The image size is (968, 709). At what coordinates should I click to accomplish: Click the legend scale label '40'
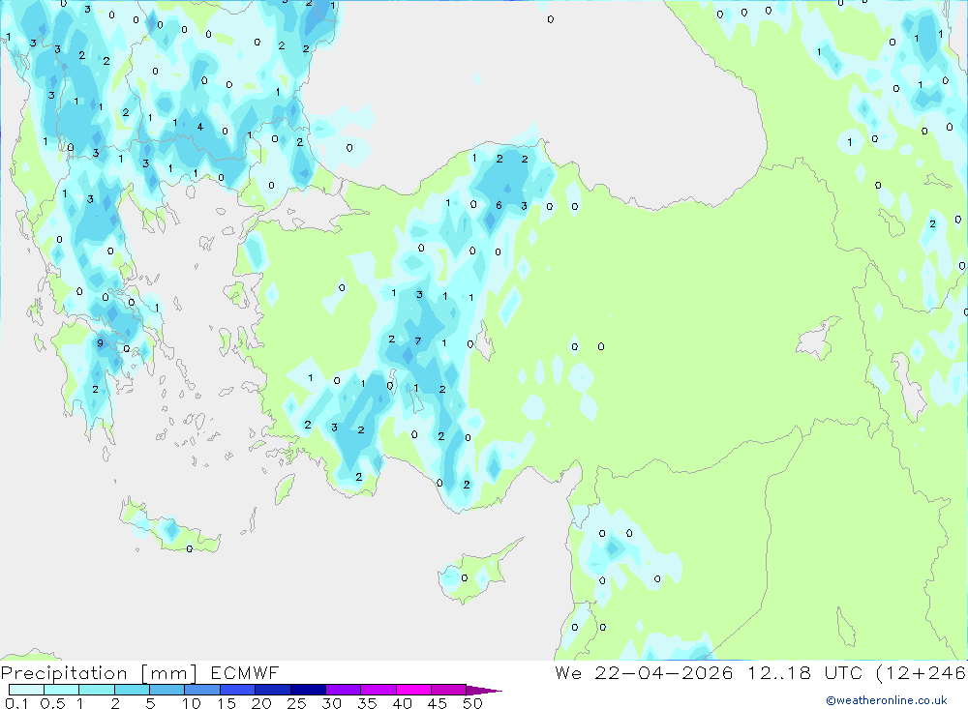[402, 703]
